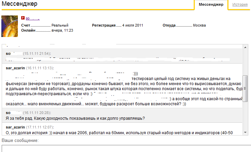Viewport: 251px width, 152px height.
Task: Click the online status вчера, 11:23
Action: [62, 30]
